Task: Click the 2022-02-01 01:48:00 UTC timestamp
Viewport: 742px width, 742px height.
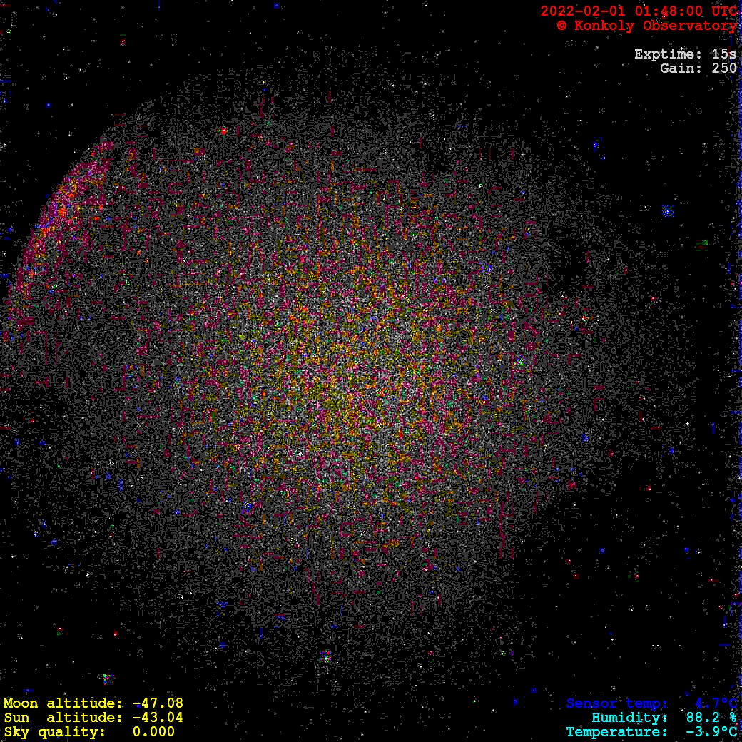Action: point(639,11)
